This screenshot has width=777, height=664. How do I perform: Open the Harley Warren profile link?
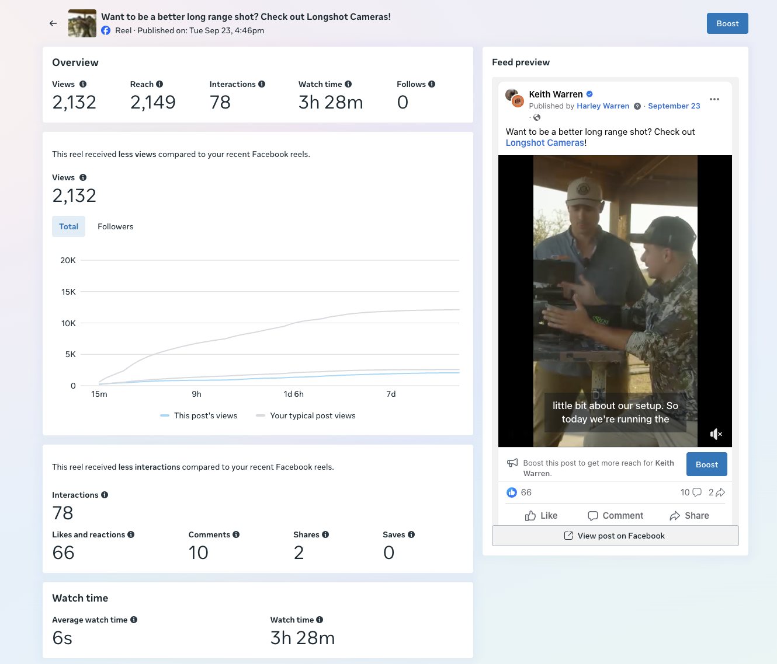(603, 106)
